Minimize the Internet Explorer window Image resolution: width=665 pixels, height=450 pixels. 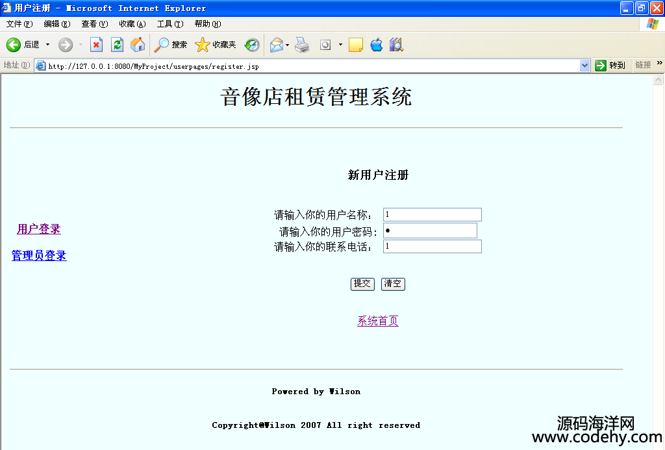627,8
